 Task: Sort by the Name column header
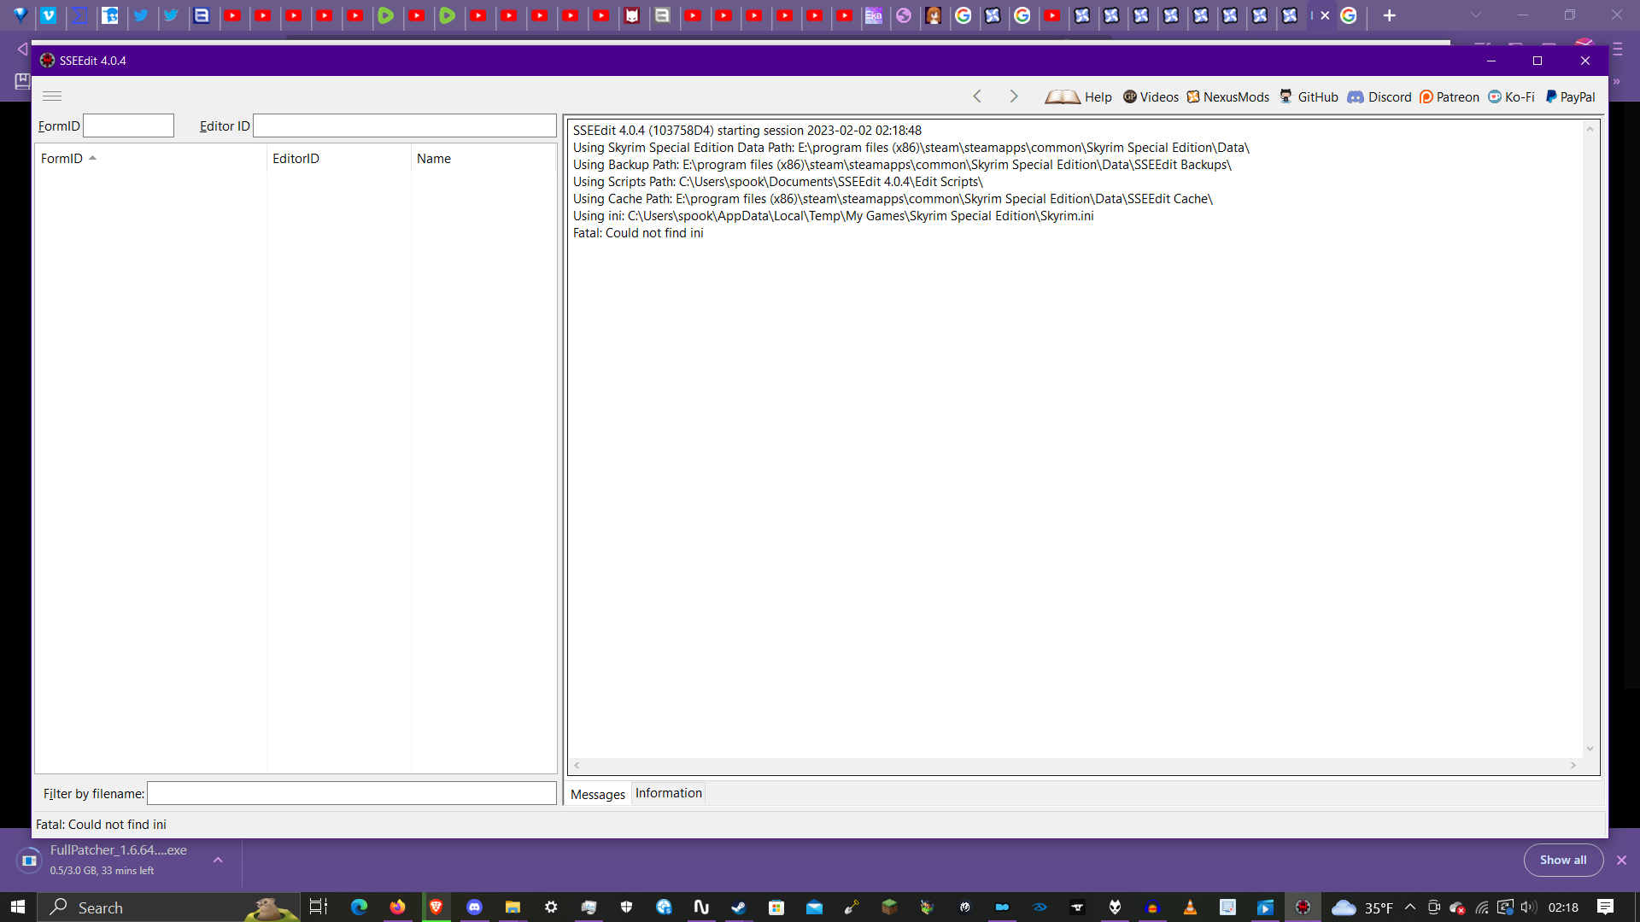pos(483,159)
